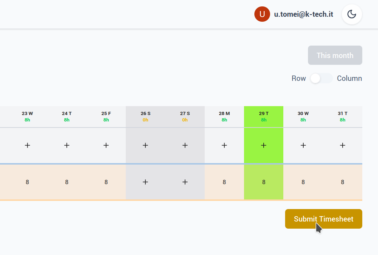Edit the 8 hours cell for 29 T

coord(264,182)
